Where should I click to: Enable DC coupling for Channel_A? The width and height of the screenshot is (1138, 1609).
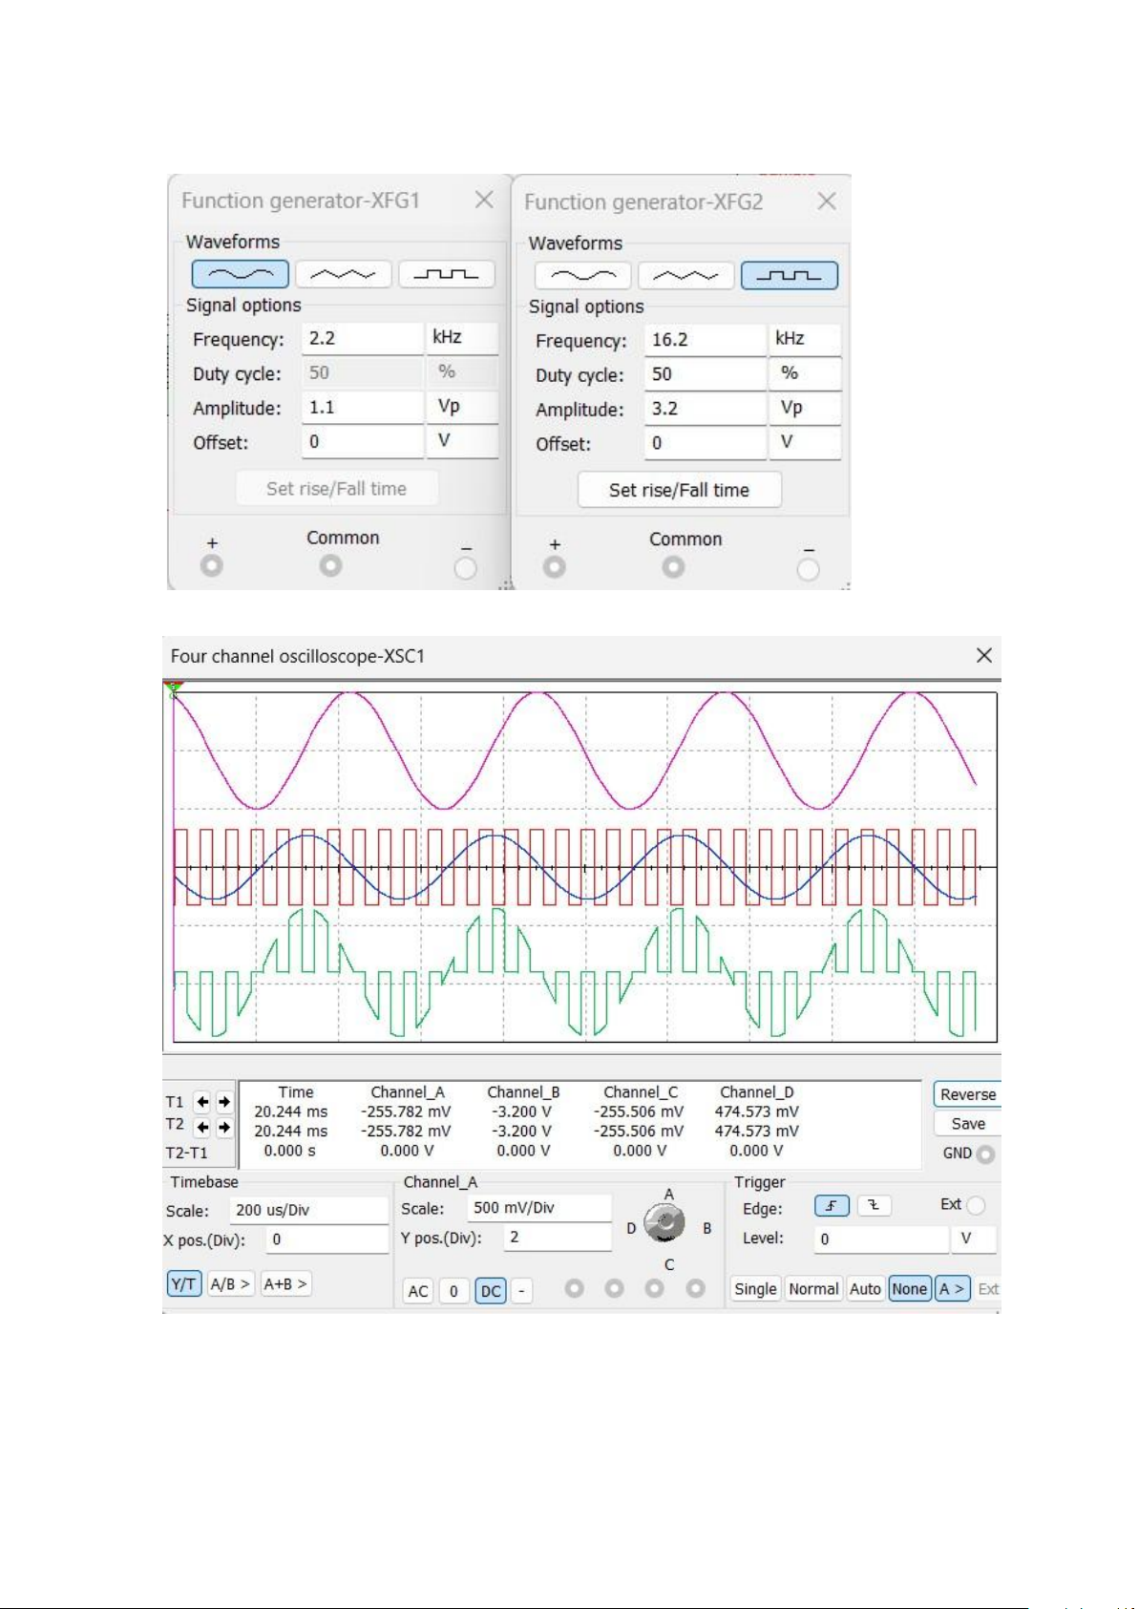click(x=491, y=1291)
